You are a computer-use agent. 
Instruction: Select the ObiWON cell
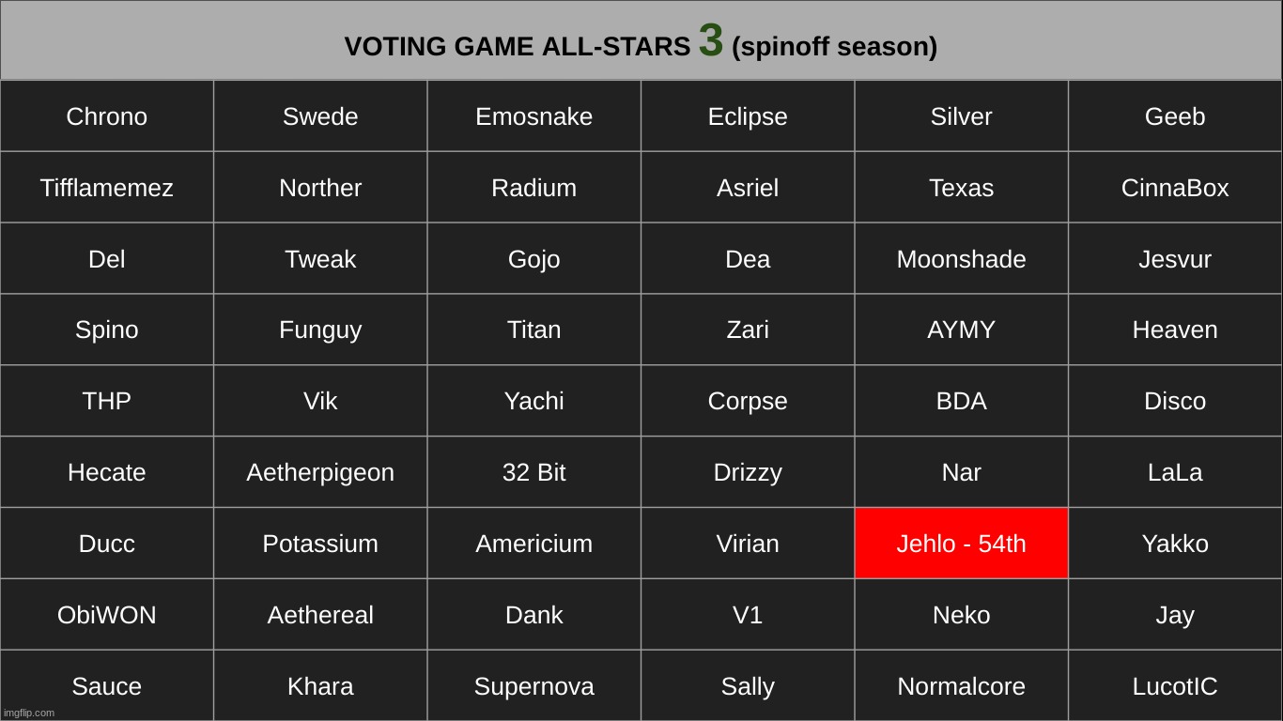pyautogui.click(x=107, y=615)
